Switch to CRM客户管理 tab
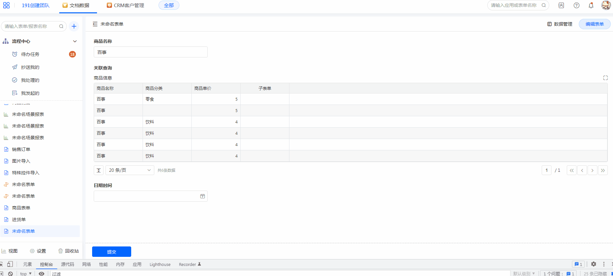This screenshot has width=613, height=276. click(126, 6)
